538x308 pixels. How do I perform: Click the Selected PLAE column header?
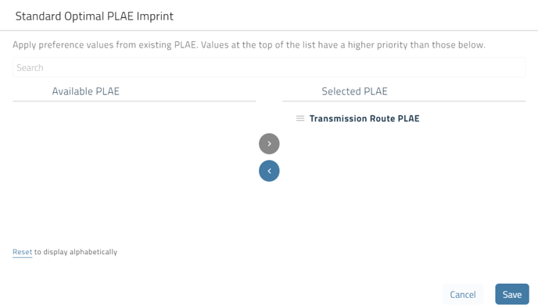coord(354,91)
